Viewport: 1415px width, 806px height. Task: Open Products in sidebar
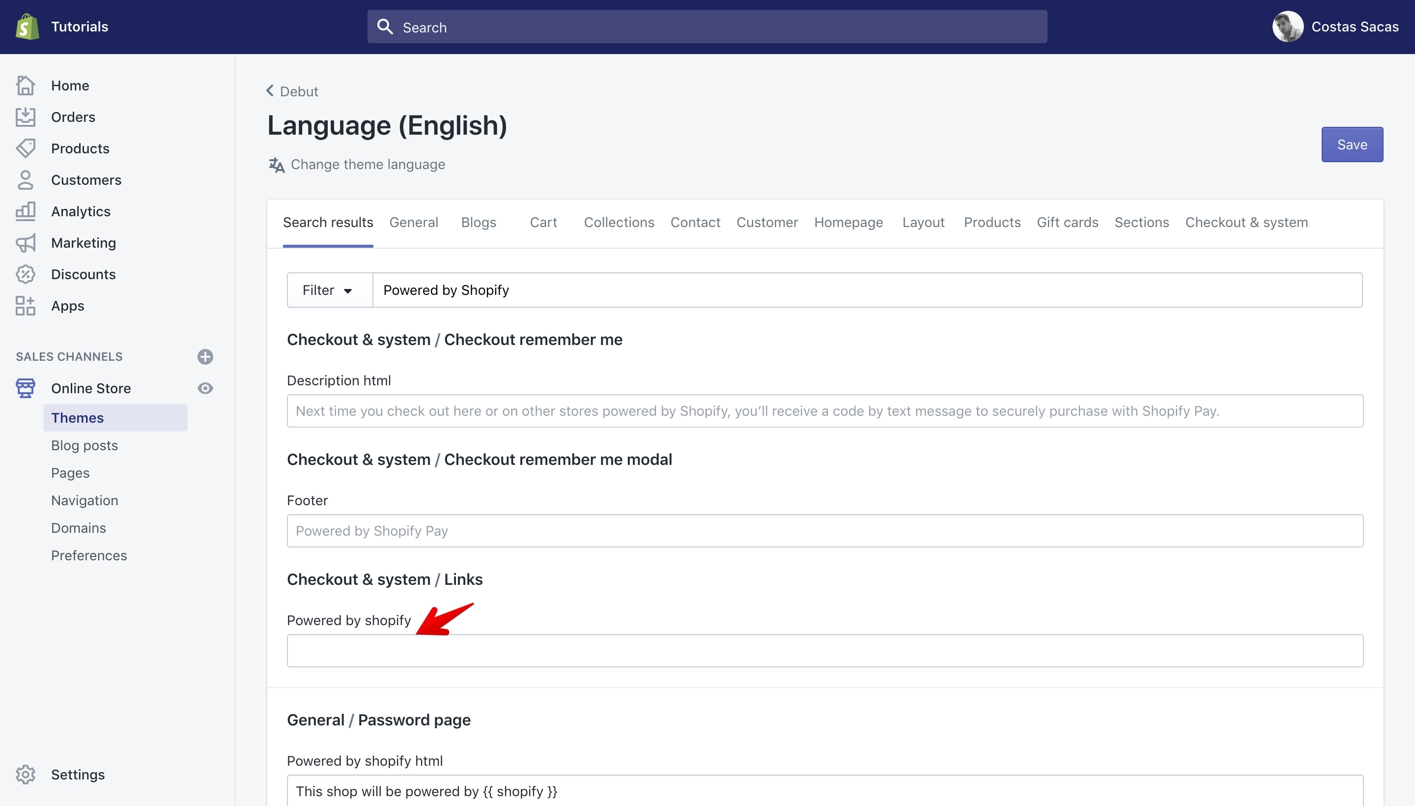pyautogui.click(x=80, y=148)
